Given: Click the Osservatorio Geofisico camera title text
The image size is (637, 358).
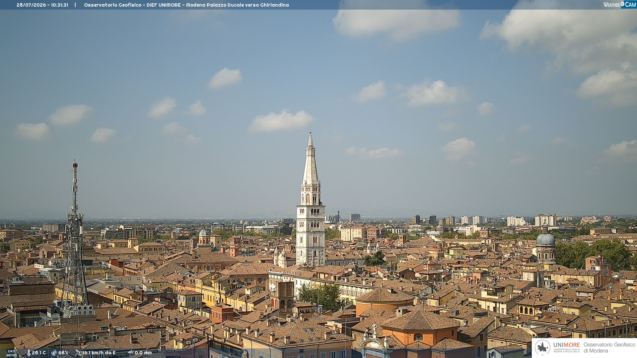Looking at the screenshot, I should pyautogui.click(x=186, y=5).
